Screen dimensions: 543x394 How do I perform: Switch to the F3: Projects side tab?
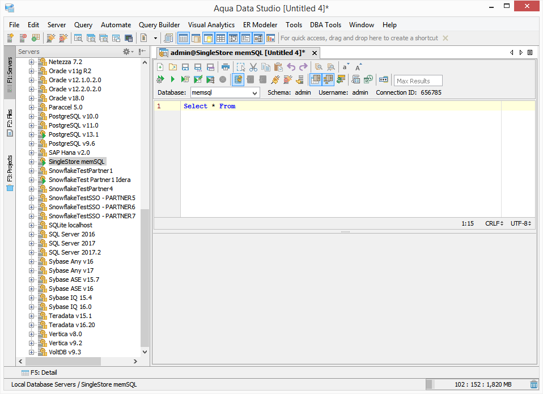point(10,173)
